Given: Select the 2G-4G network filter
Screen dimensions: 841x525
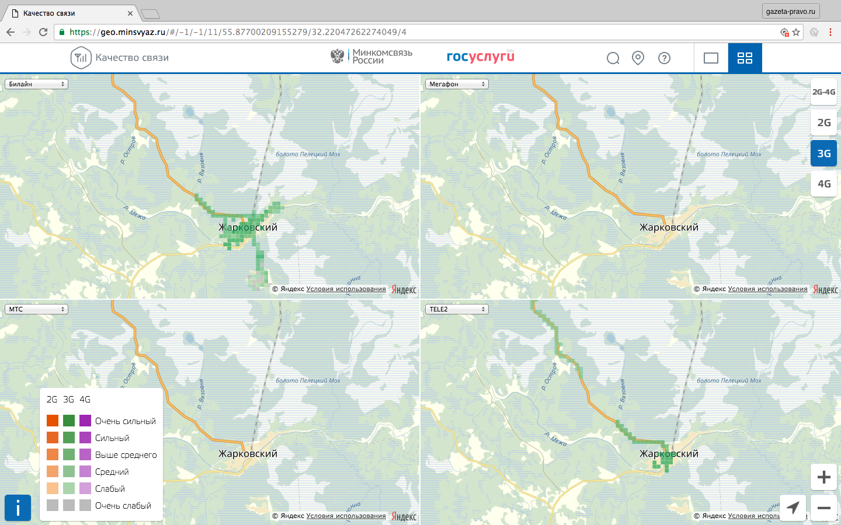Looking at the screenshot, I should (x=823, y=92).
